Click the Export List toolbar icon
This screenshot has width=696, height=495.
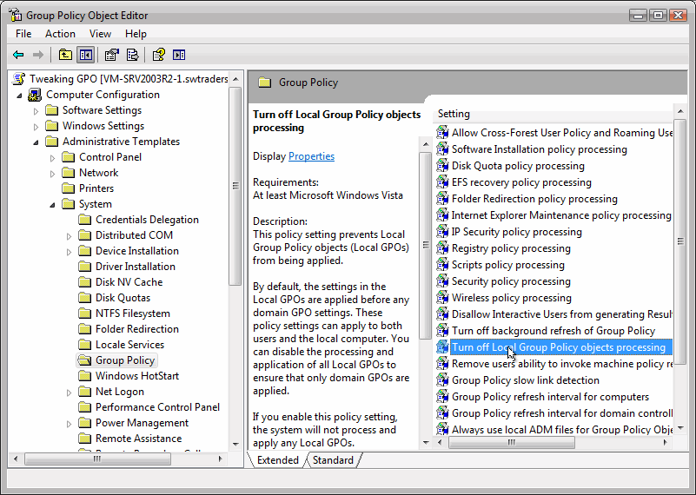coord(132,55)
